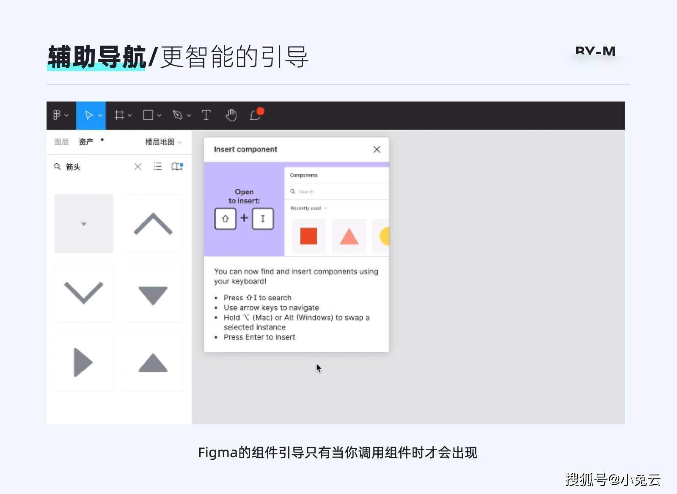
Task: Open the Move tool options chevron
Action: [x=100, y=115]
